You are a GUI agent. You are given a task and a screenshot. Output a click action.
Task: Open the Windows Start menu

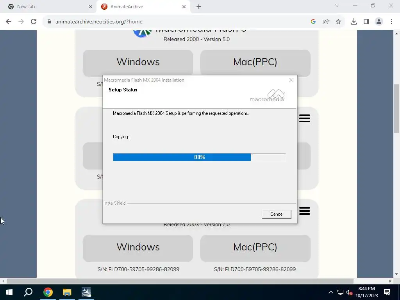tap(9, 292)
